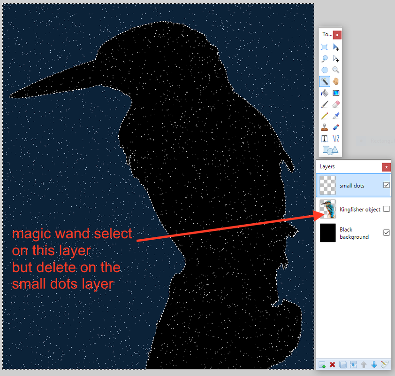The height and width of the screenshot is (376, 395).
Task: Add a new layer in Layers panel
Action: click(x=322, y=365)
